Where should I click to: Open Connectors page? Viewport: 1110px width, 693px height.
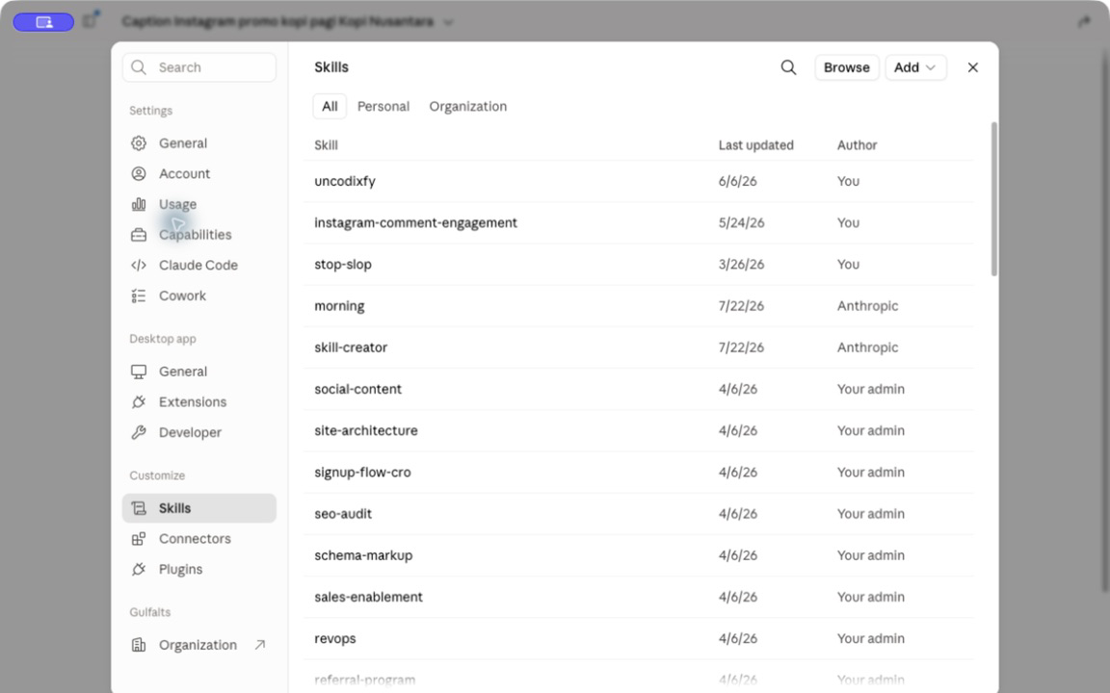click(x=198, y=539)
